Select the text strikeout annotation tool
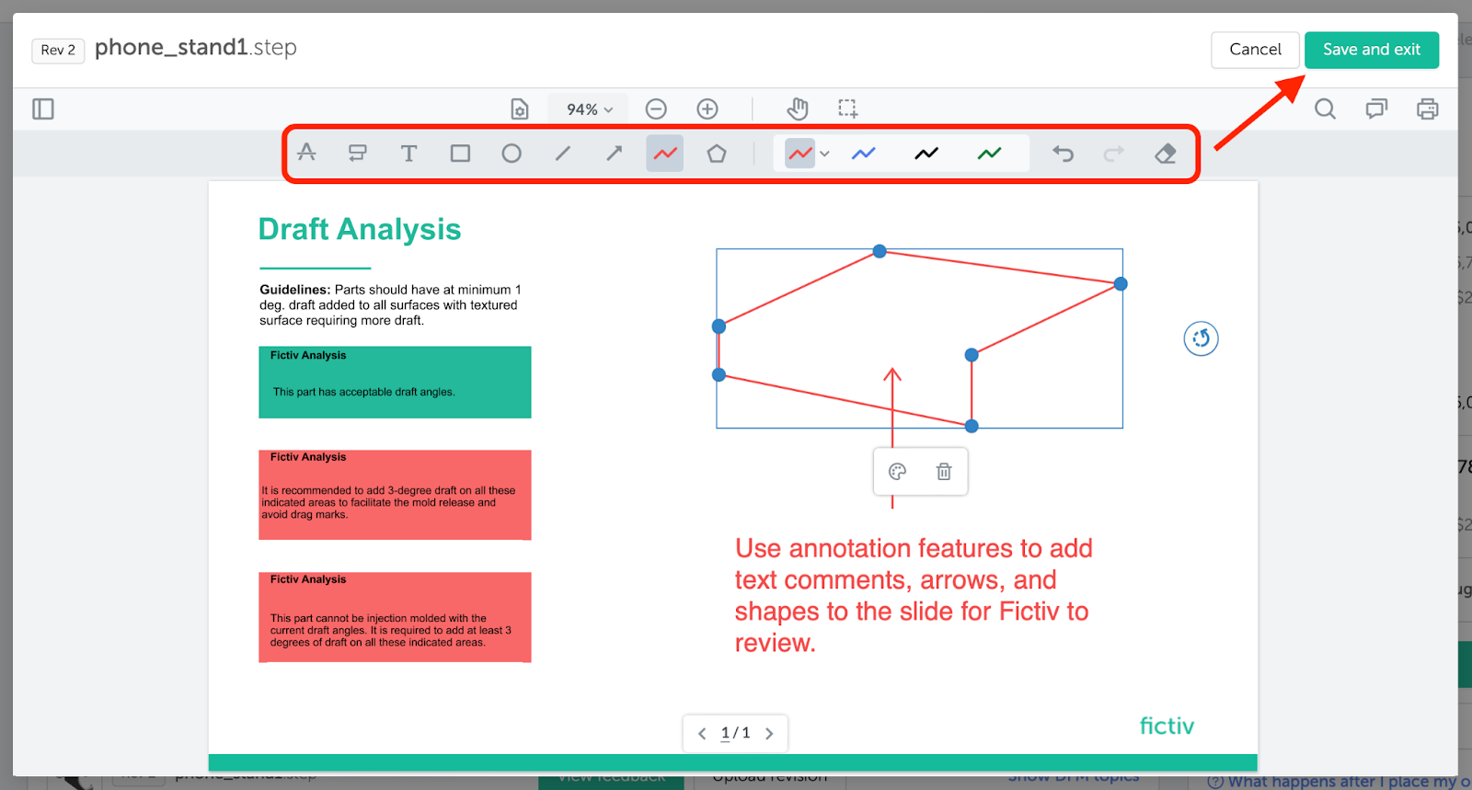The width and height of the screenshot is (1472, 790). click(306, 153)
